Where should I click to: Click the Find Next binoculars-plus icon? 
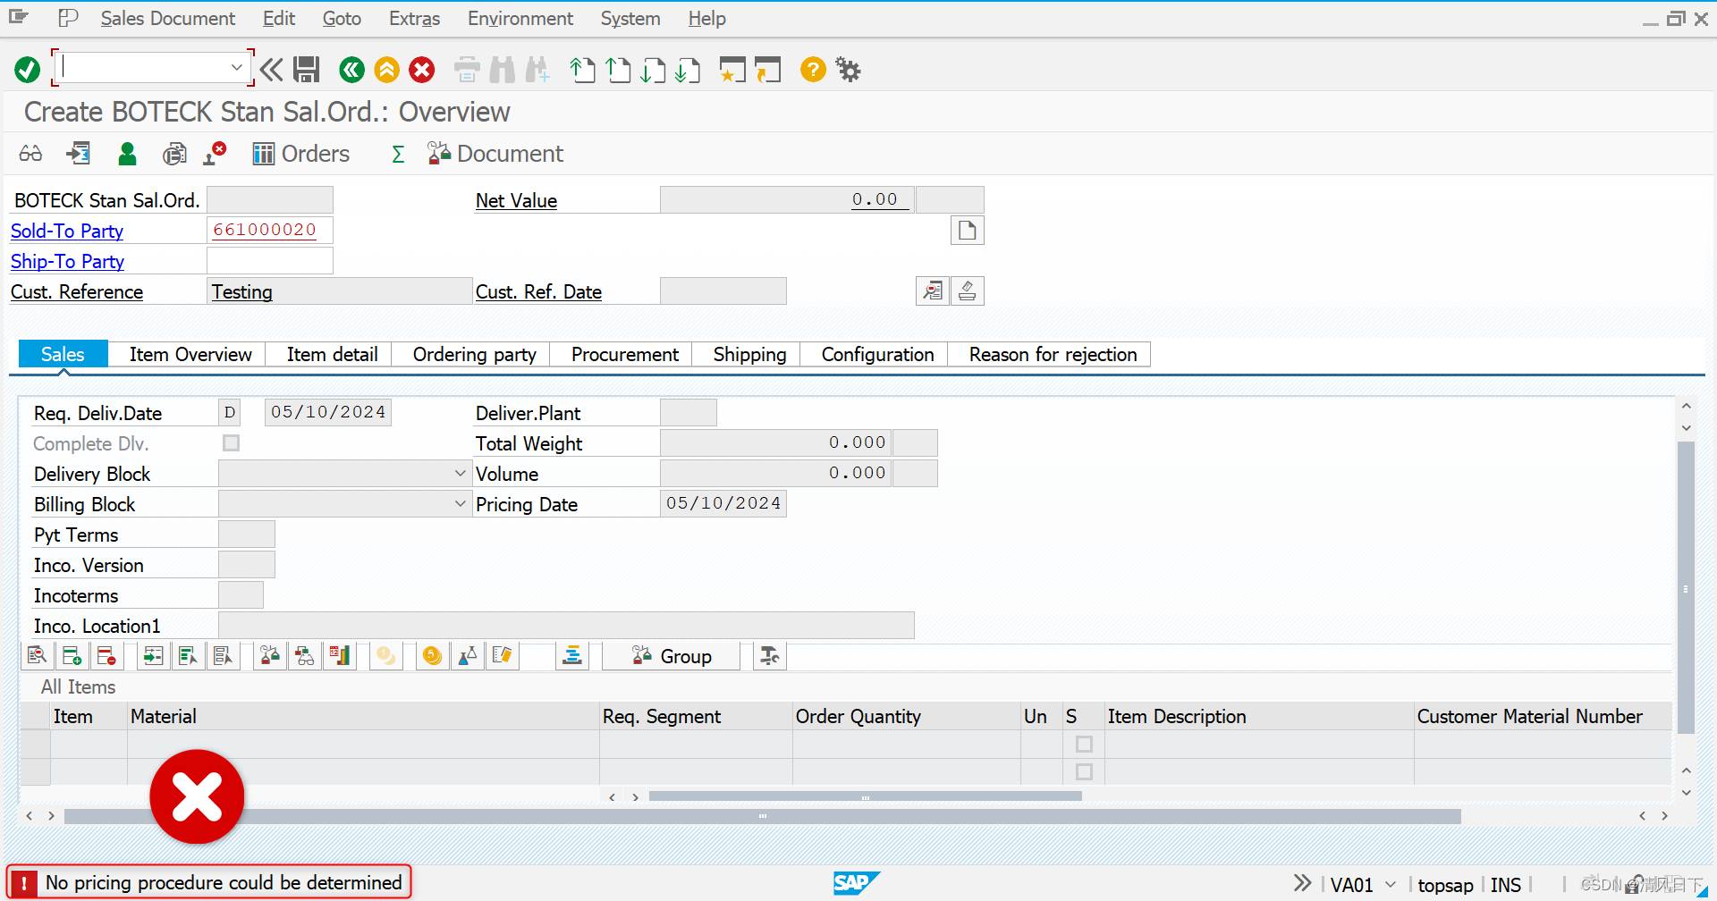pyautogui.click(x=537, y=69)
